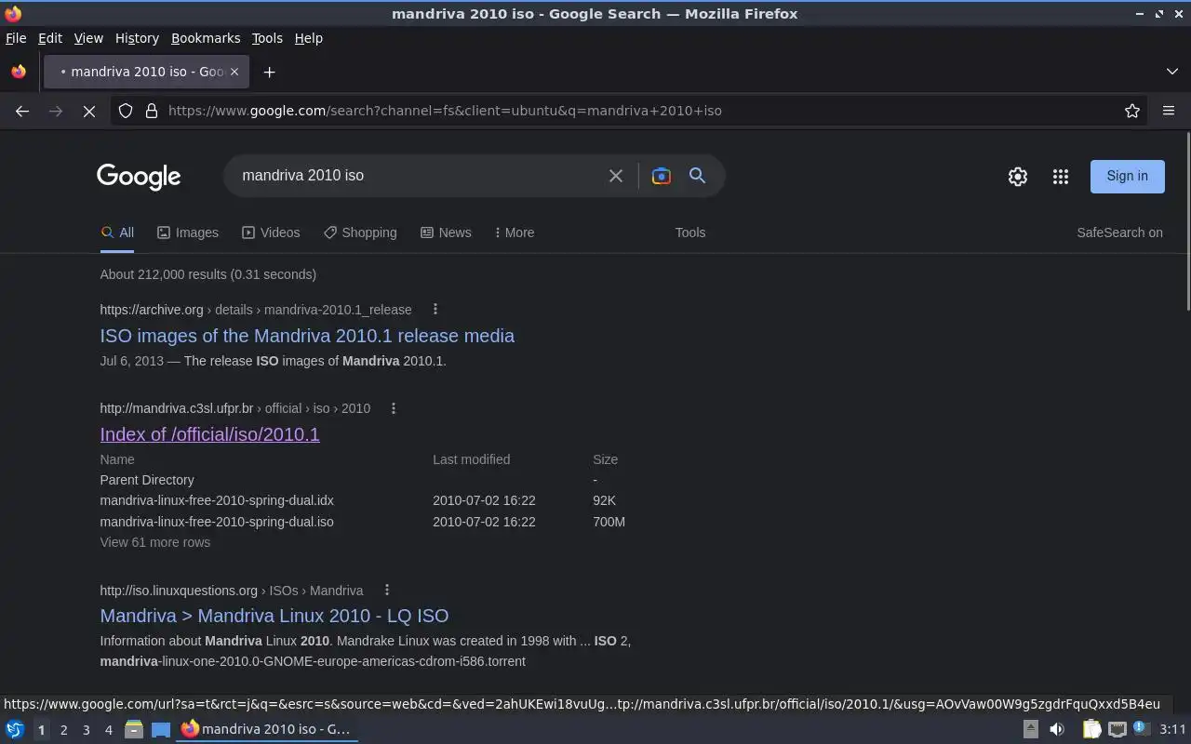The height and width of the screenshot is (744, 1191).
Task: Search by image using camera icon
Action: pyautogui.click(x=662, y=176)
